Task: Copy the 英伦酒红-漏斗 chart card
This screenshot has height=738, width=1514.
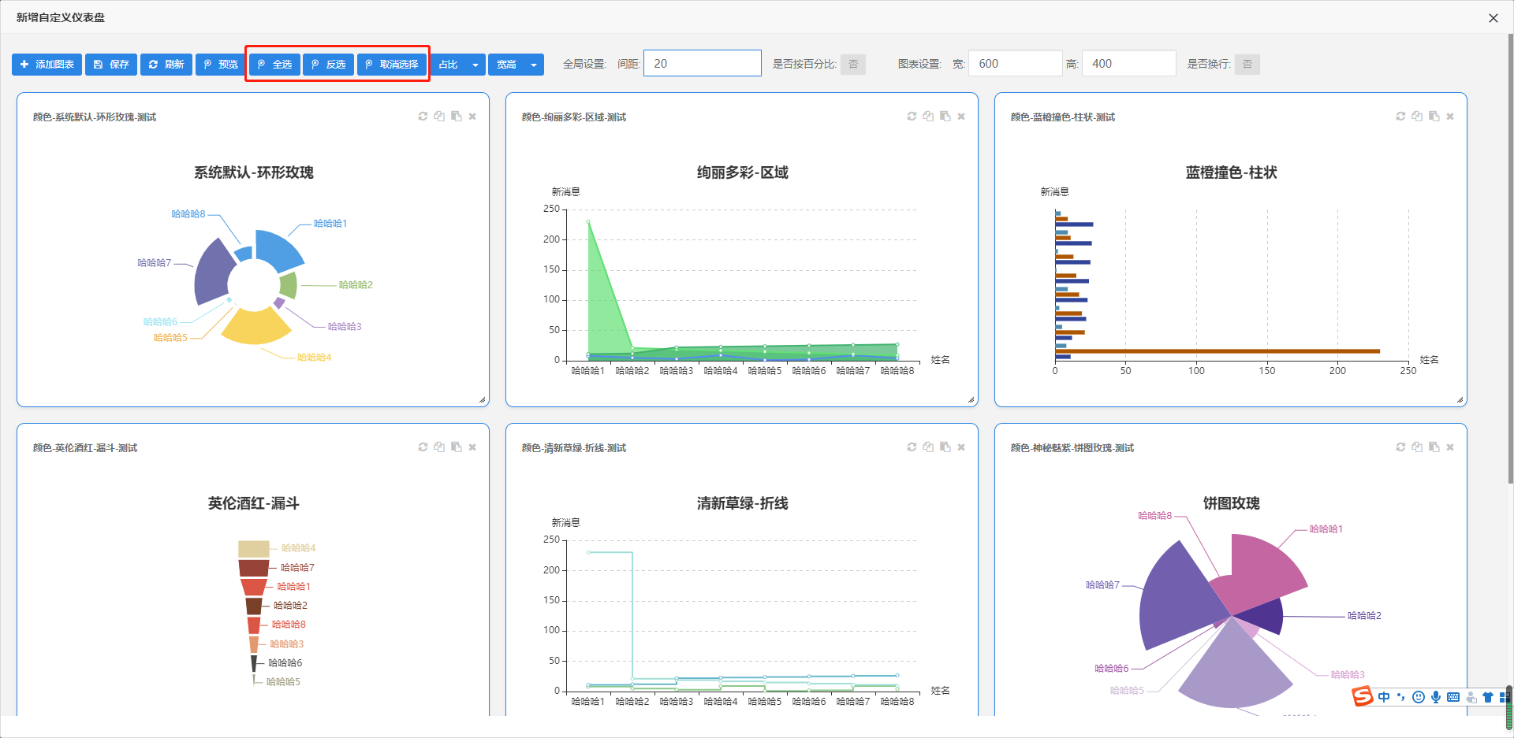Action: (439, 447)
